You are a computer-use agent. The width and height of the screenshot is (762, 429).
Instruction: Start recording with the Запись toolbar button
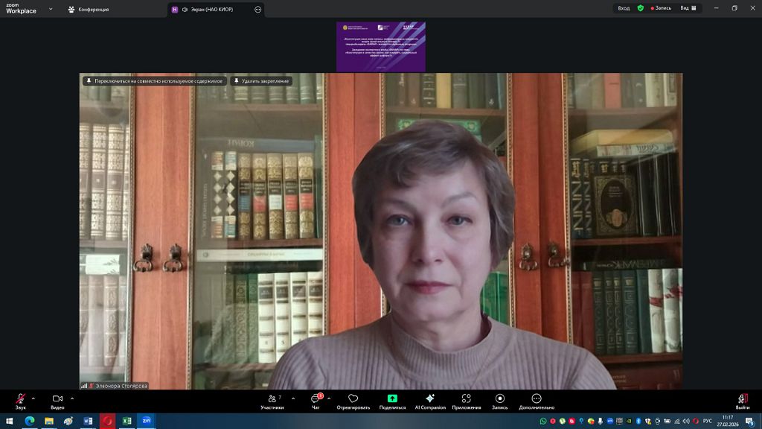[499, 400]
